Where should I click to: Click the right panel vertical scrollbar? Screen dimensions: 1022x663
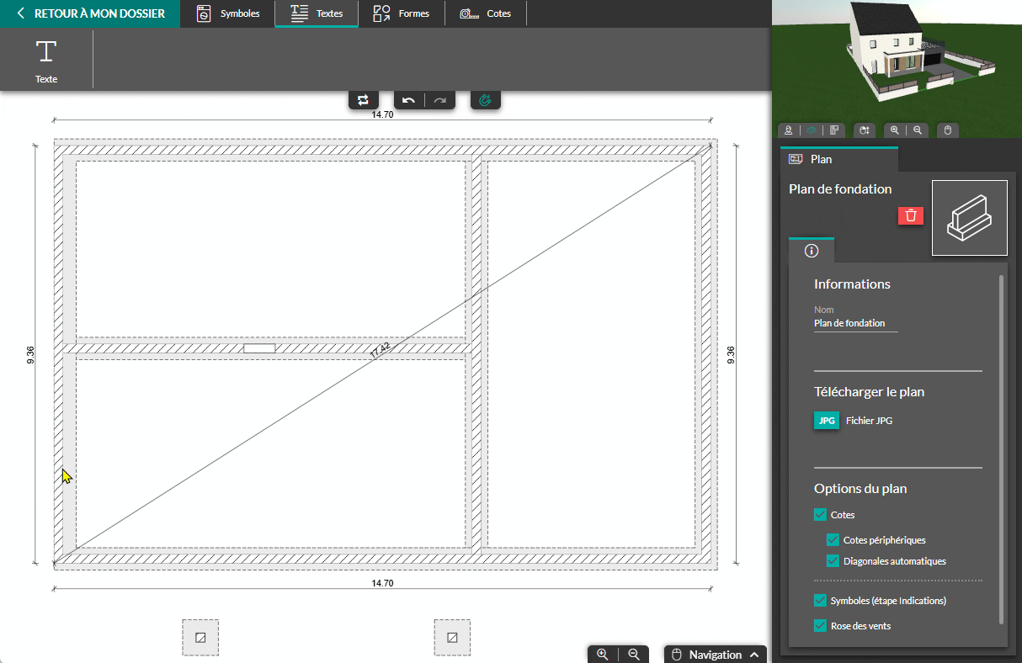pyautogui.click(x=1001, y=448)
